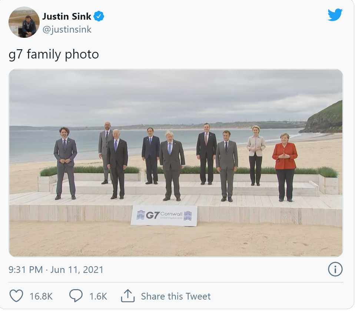
Task: Click the leftmost person in the photo
Action: point(66,163)
